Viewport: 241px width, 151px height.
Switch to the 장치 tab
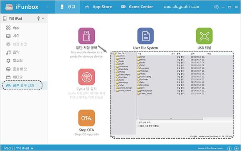coord(68,7)
